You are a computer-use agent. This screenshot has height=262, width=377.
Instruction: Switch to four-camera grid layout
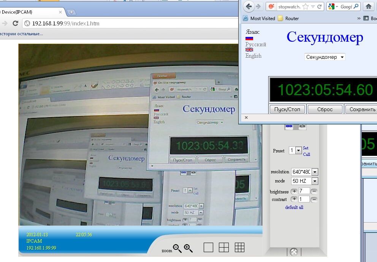click(x=224, y=248)
